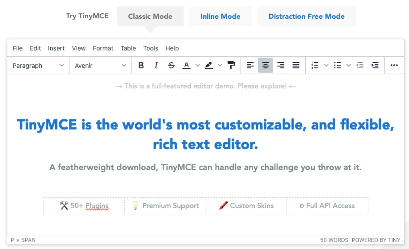Switch to Distraction Free Mode tab
Image resolution: width=409 pixels, height=249 pixels.
[307, 16]
